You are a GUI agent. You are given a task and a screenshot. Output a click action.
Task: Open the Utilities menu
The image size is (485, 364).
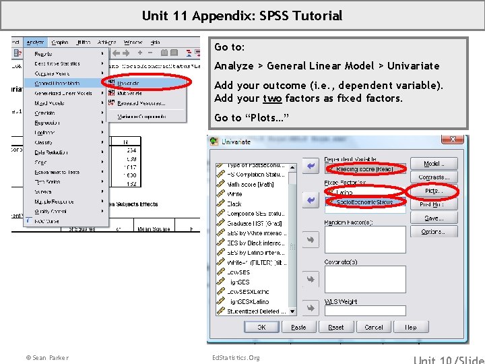coord(83,42)
